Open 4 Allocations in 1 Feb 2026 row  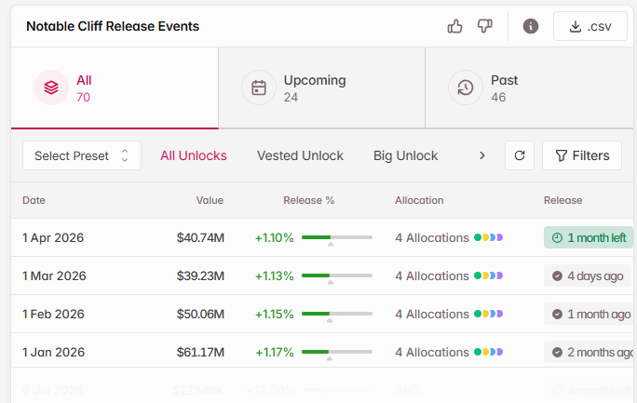tap(432, 314)
